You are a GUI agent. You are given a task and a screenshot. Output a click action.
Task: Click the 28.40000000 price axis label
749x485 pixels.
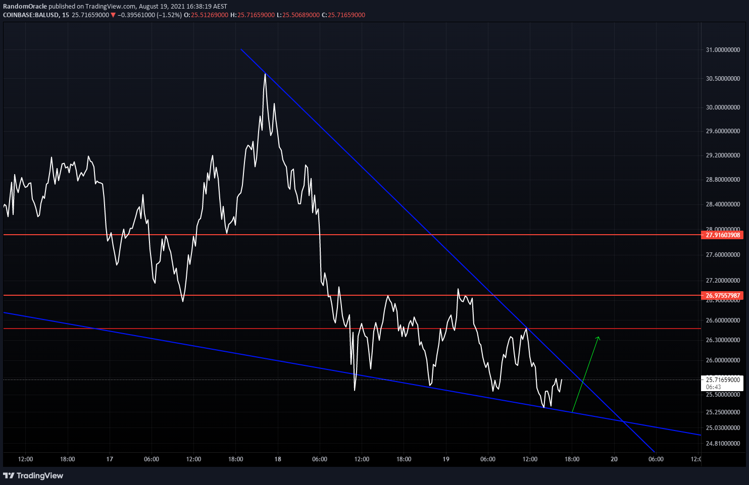(723, 204)
